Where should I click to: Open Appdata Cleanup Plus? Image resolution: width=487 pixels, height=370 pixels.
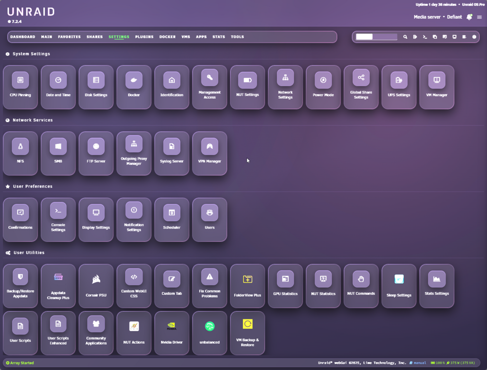point(58,286)
